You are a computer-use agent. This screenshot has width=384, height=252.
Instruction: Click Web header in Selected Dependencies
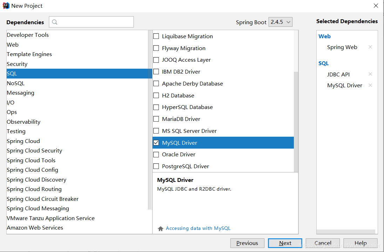(x=324, y=36)
